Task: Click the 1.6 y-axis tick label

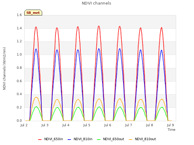Action: pos(19,15)
